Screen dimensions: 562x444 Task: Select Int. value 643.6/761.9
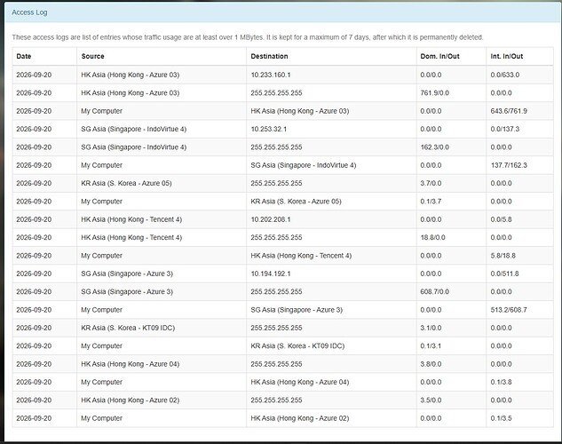[x=509, y=111]
